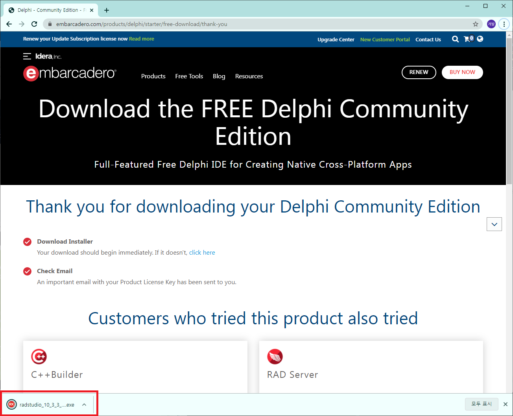Image resolution: width=513 pixels, height=416 pixels.
Task: Click the browser forward arrow
Action: (22, 24)
